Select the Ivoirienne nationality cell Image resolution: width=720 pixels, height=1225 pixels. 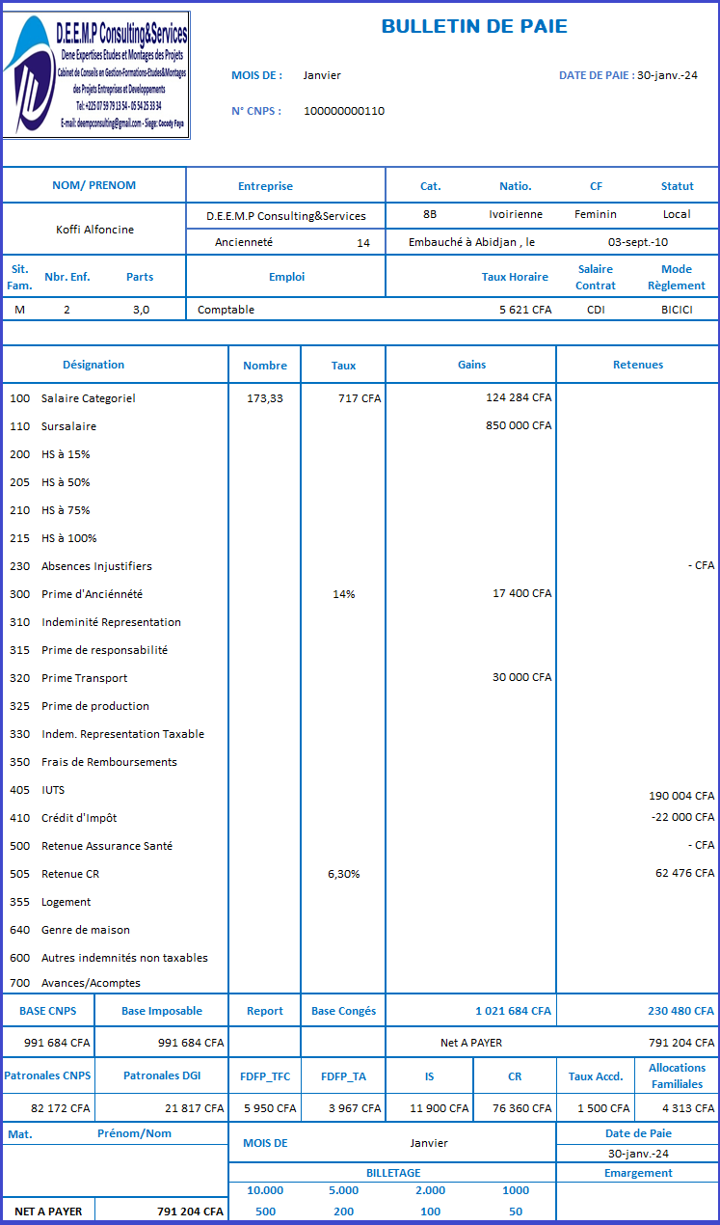click(x=516, y=214)
